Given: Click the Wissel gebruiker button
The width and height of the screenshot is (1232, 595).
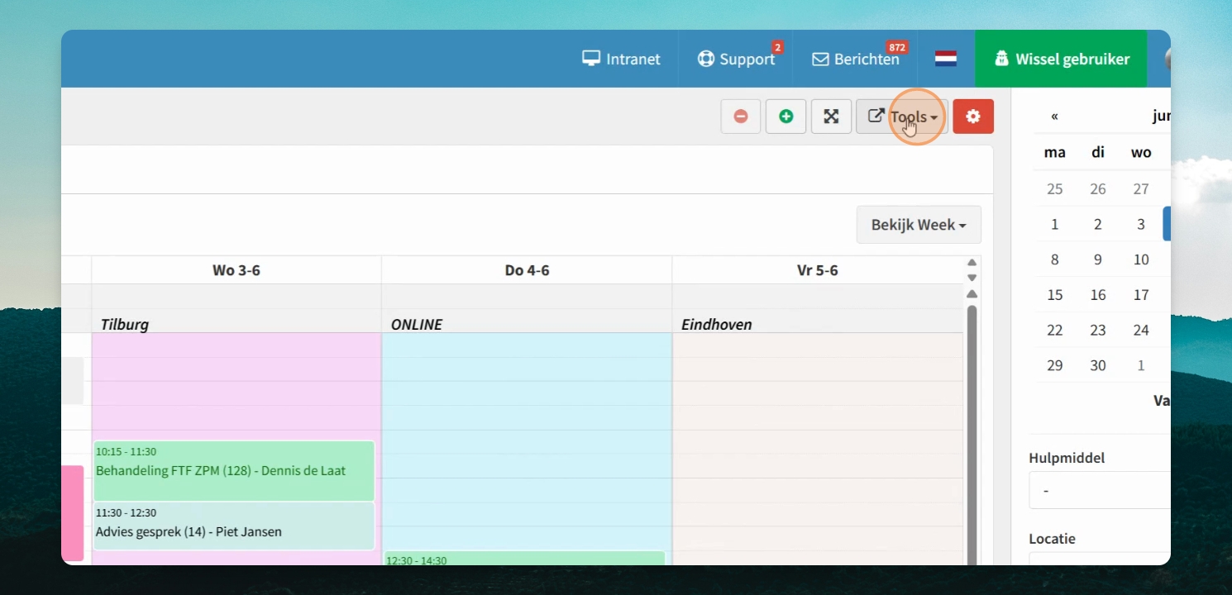Looking at the screenshot, I should (x=1061, y=59).
